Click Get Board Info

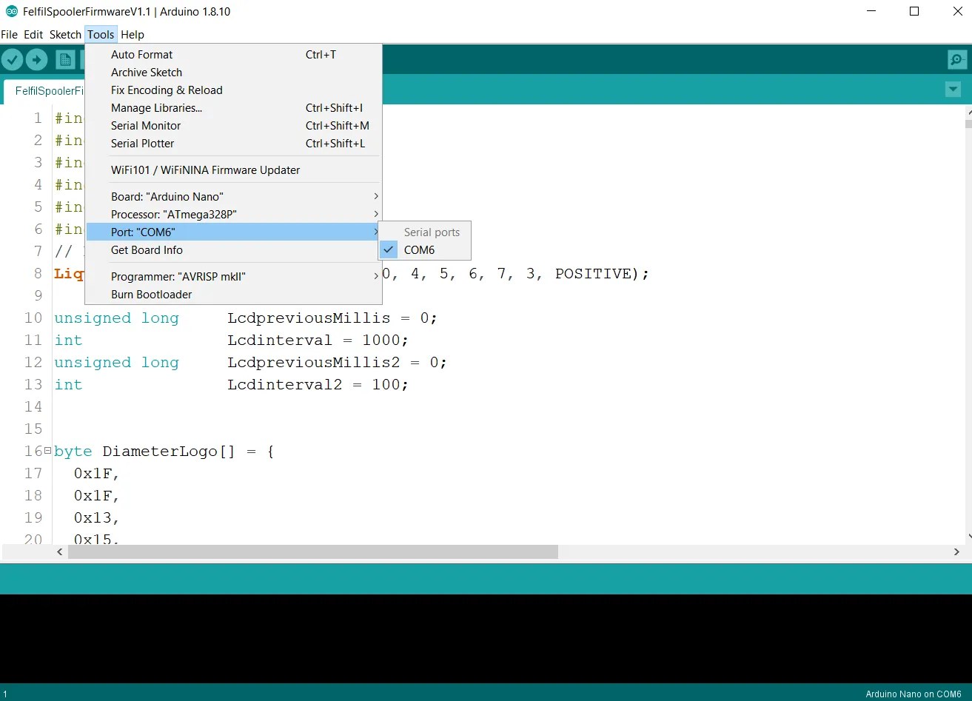click(x=147, y=250)
